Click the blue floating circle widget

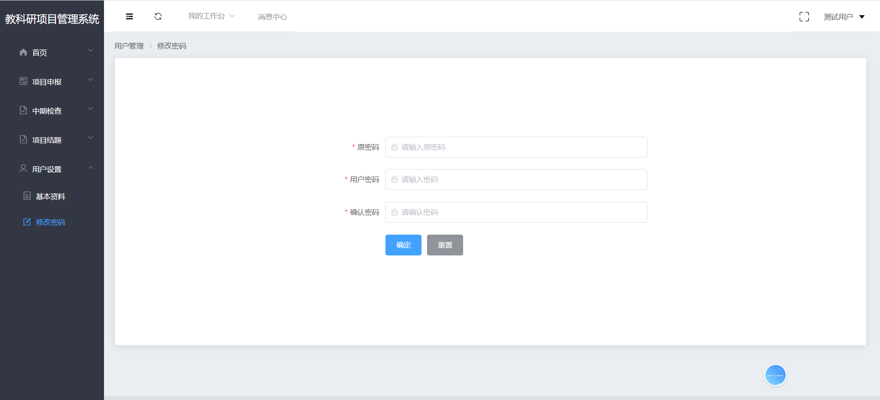tap(776, 375)
